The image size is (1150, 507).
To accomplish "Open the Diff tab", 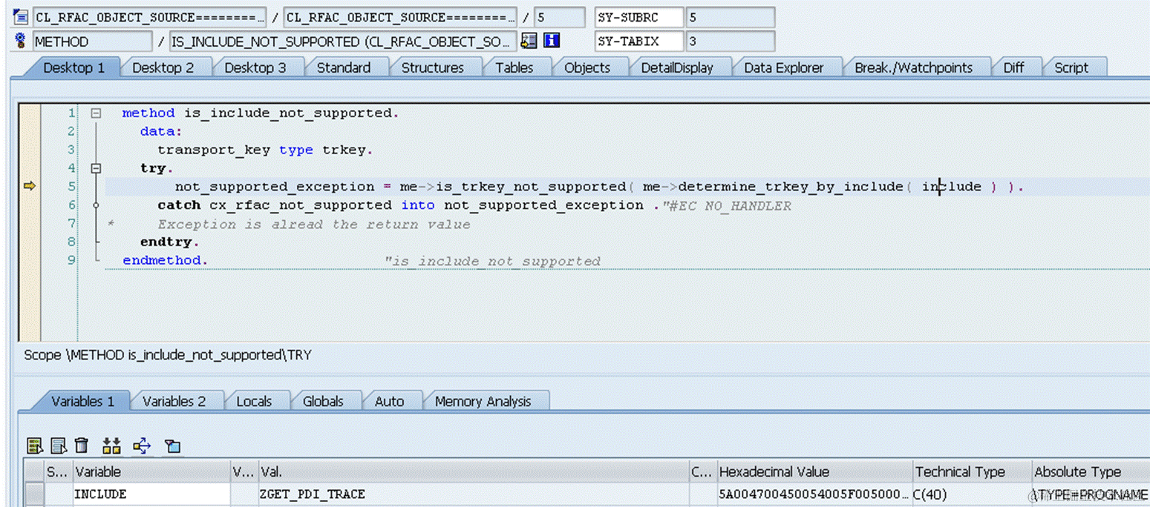I will point(1013,67).
